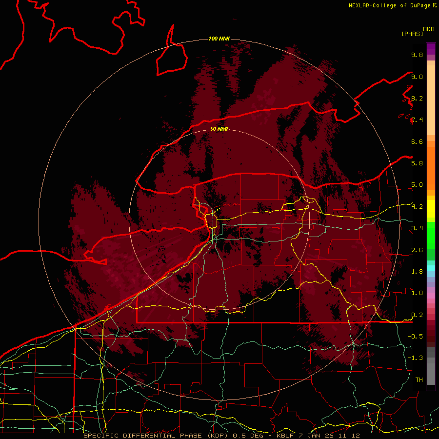
Task: Click the TH threshold label
Action: click(419, 380)
